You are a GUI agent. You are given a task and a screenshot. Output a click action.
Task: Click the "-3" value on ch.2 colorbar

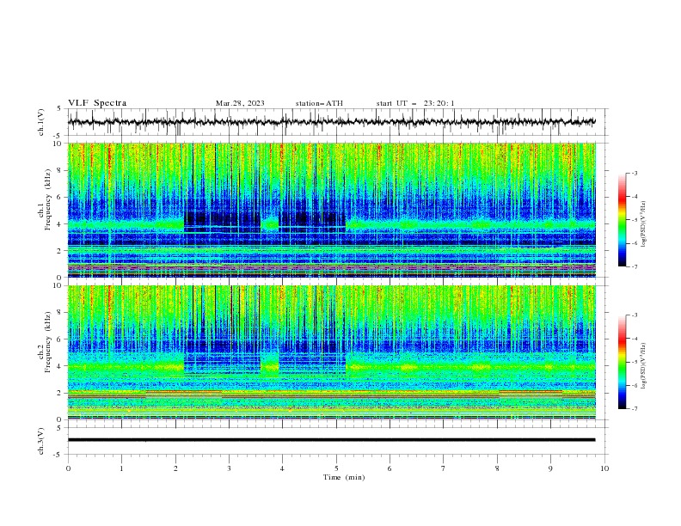point(635,315)
